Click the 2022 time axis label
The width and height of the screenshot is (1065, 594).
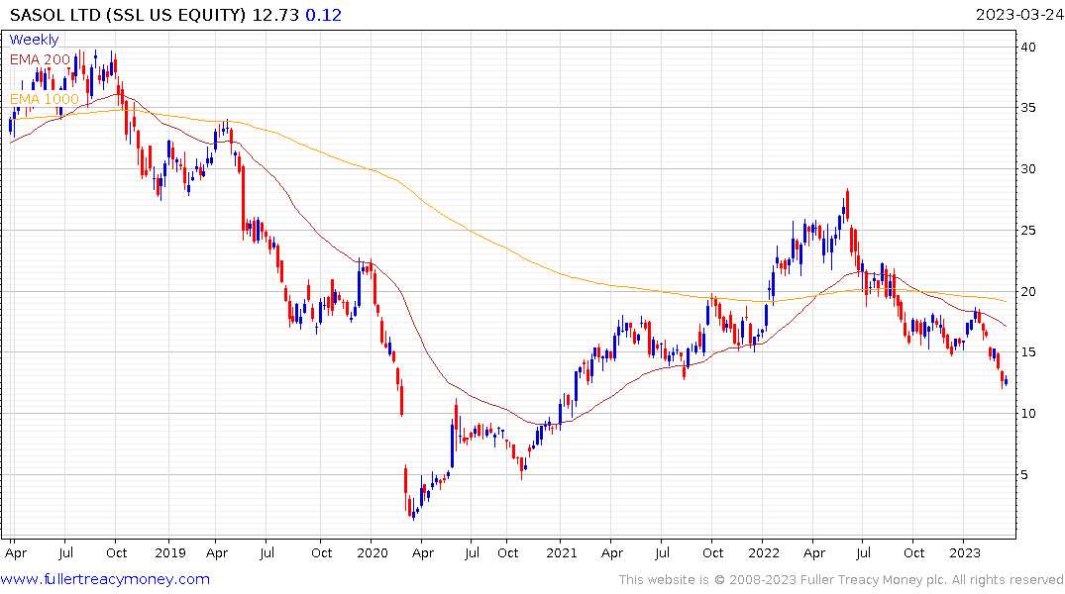tap(764, 552)
